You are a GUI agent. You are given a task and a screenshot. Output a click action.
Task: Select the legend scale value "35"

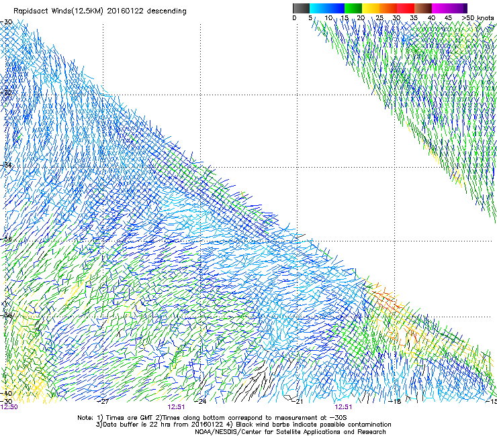pos(414,18)
